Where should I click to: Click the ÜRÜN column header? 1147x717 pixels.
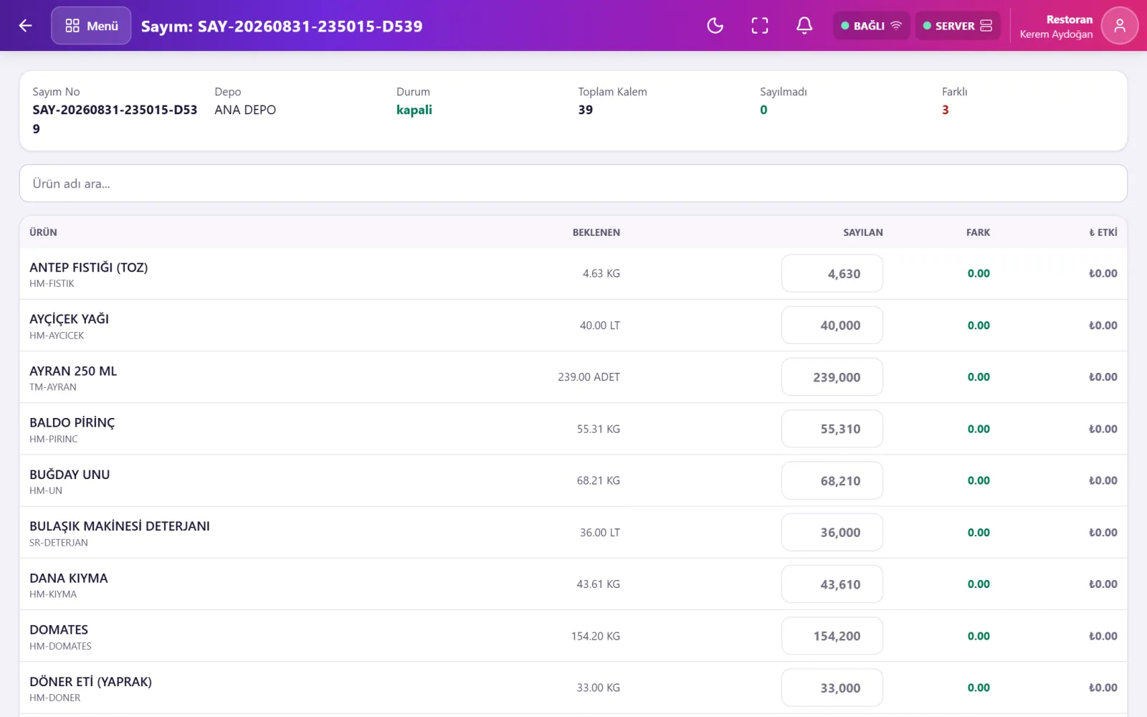point(43,232)
